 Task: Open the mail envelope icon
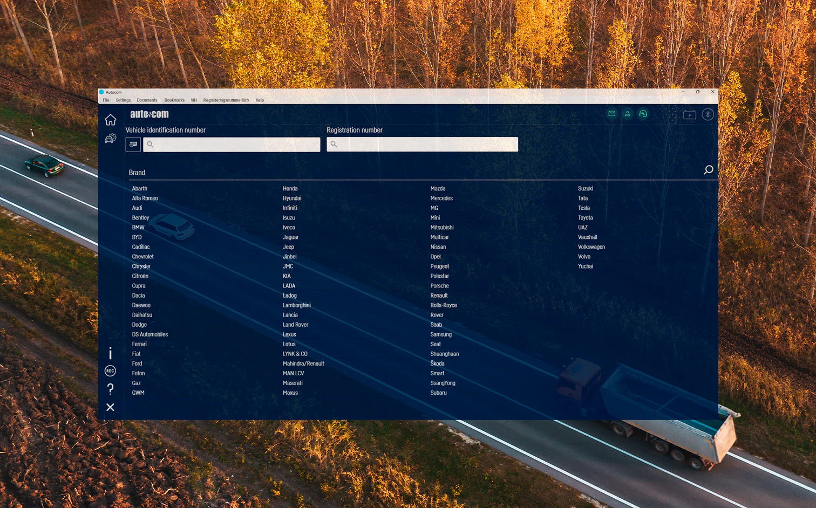pyautogui.click(x=611, y=114)
